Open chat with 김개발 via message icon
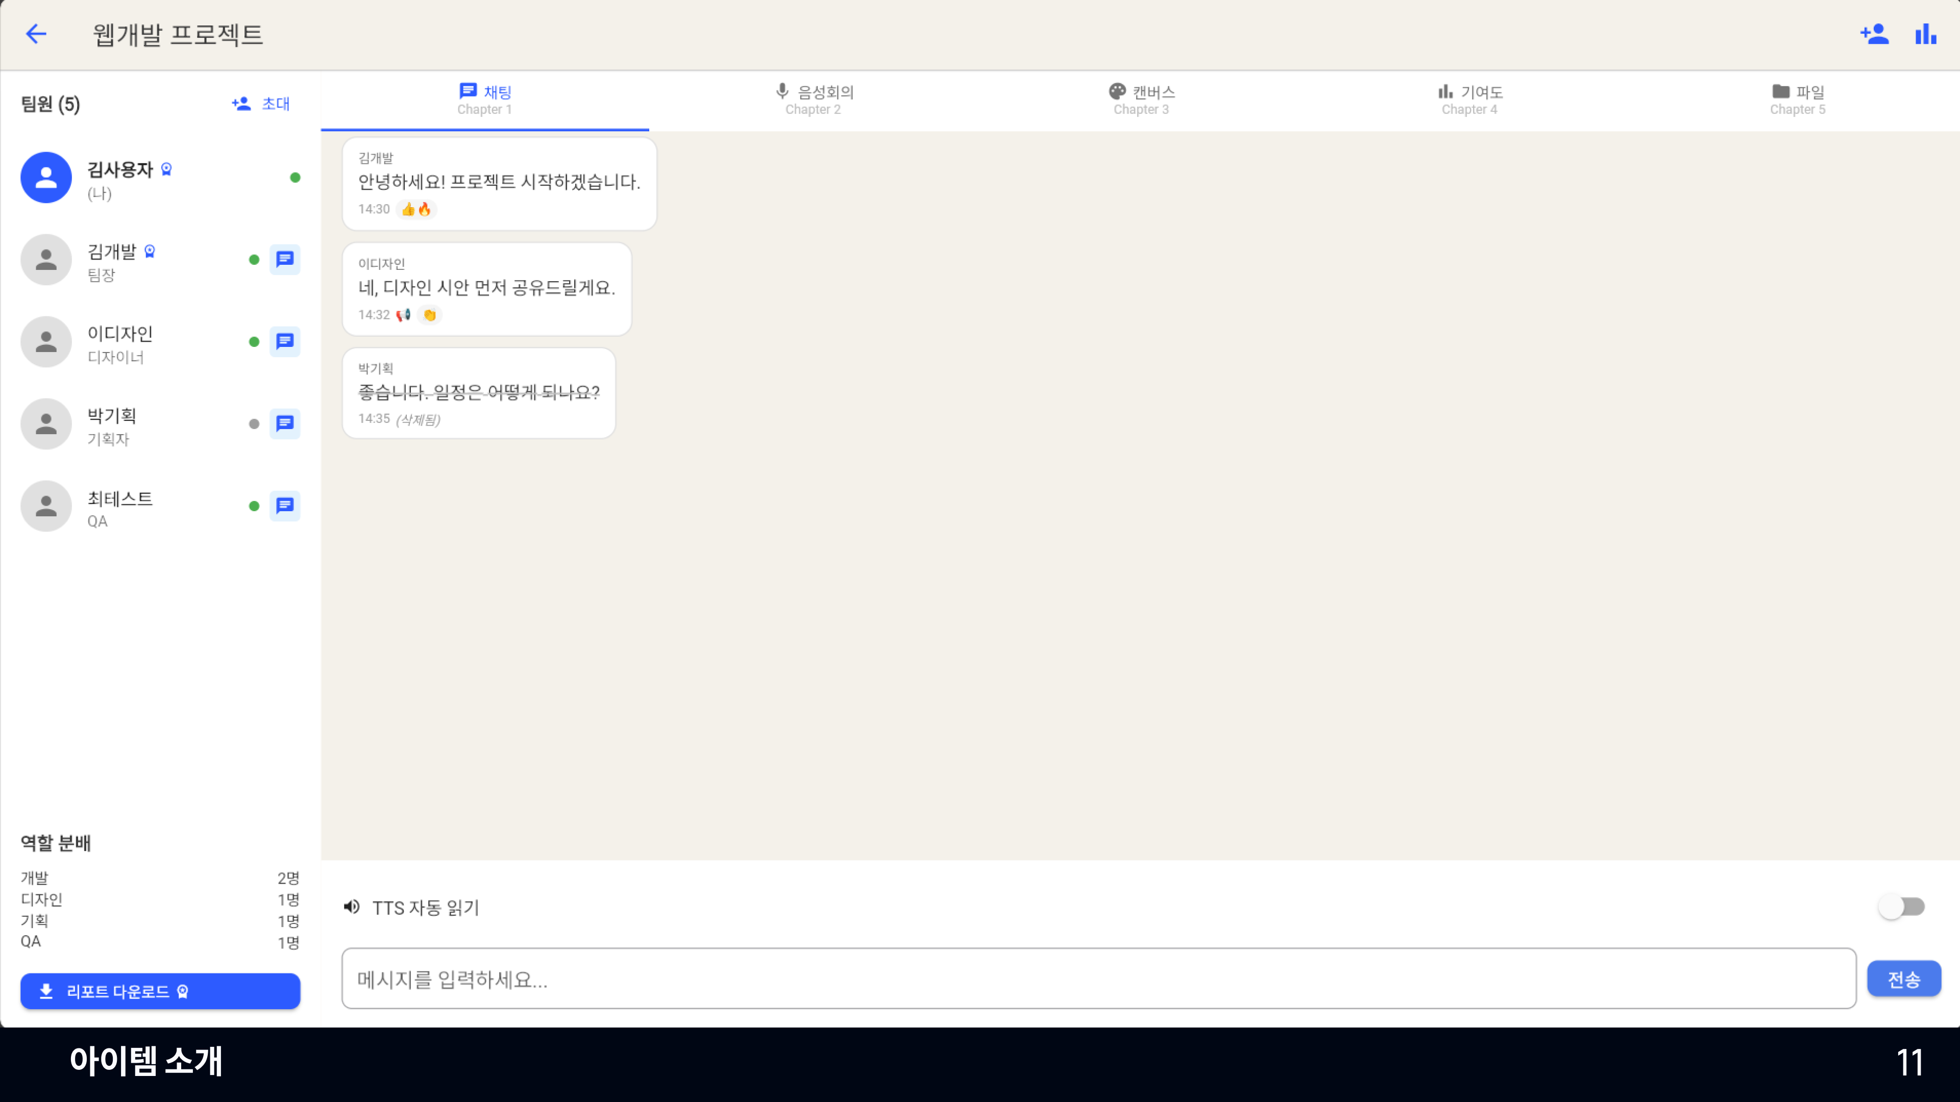This screenshot has height=1102, width=1960. point(285,259)
